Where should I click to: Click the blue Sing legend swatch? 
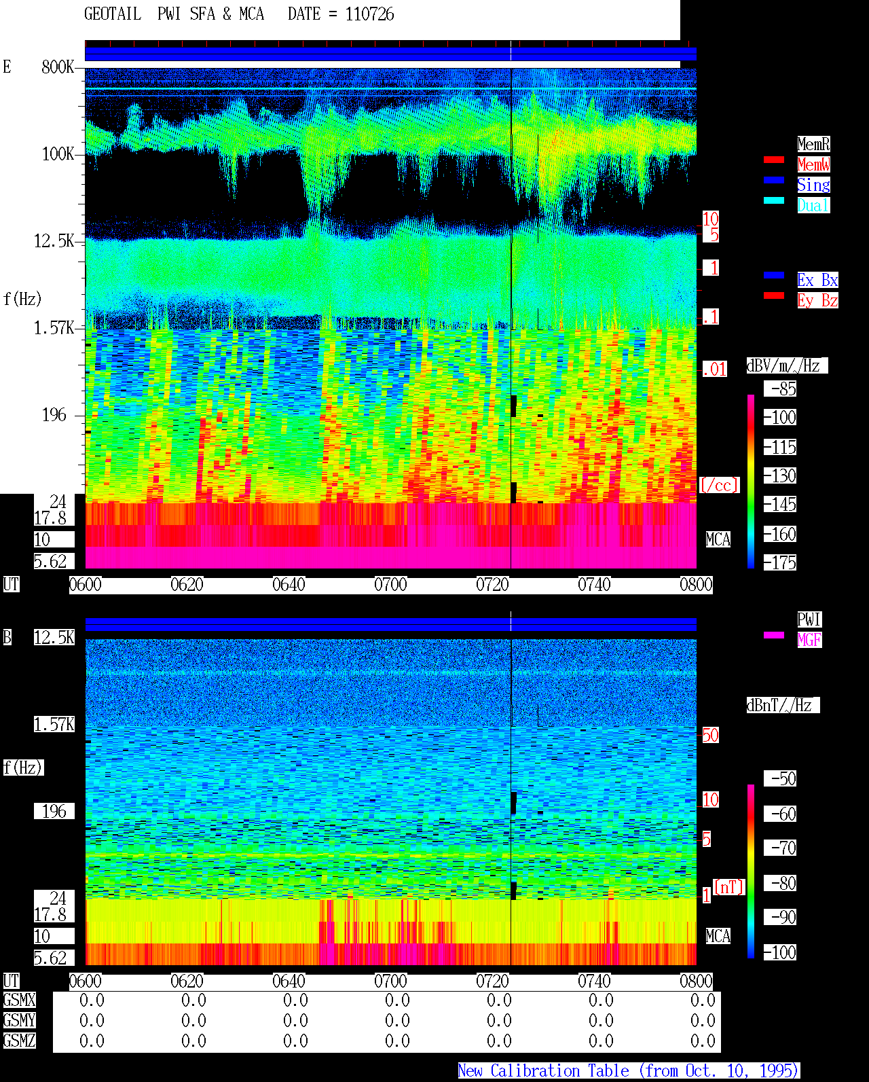tap(774, 180)
